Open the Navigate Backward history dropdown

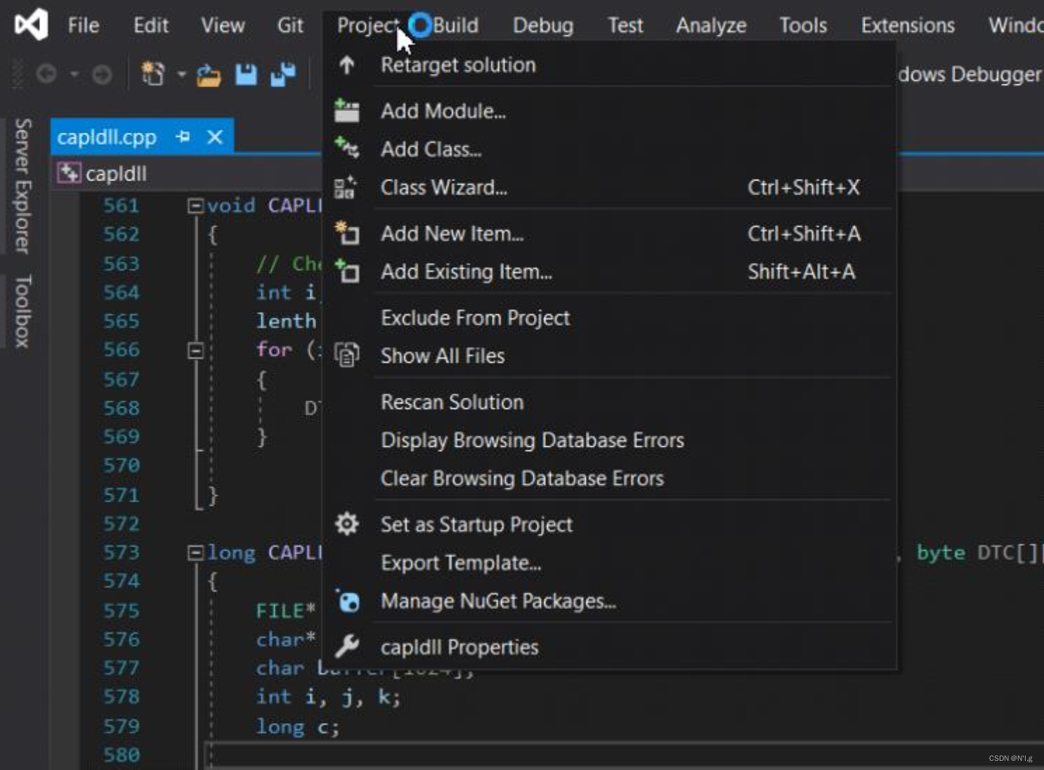[x=74, y=74]
